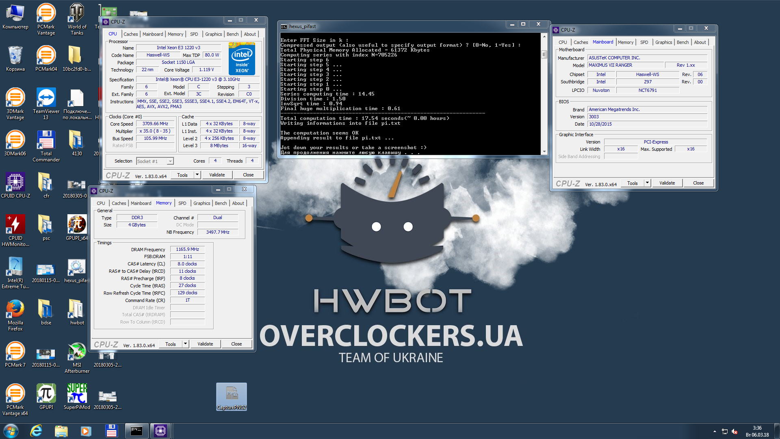Select About tab in Mainboard CPU-Z window

(x=700, y=42)
